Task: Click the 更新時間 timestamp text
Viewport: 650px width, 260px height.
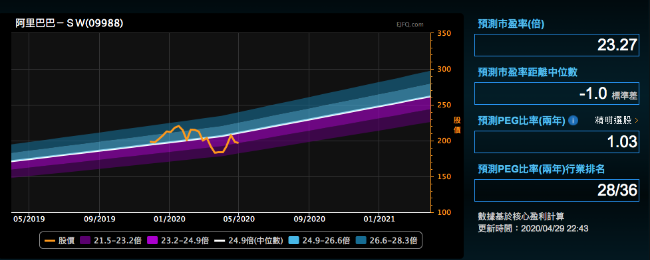Action: pos(533,228)
